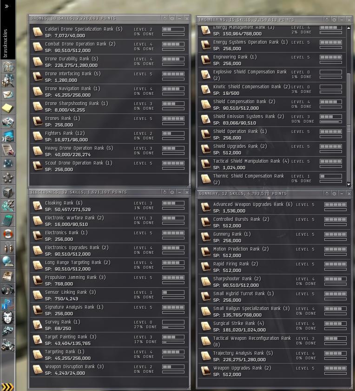Toggle pin on the Gunnery window
This screenshot has width=355, height=391.
tap(334, 193)
